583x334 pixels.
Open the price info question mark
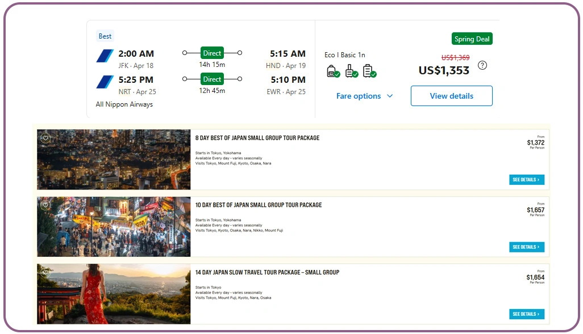482,66
